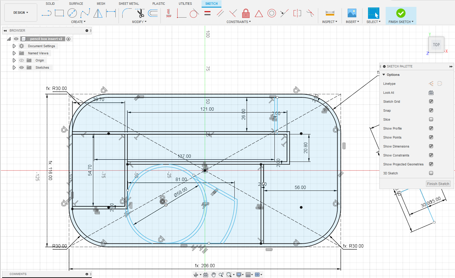The image size is (455, 278).
Task: Pick the Circle creation tool
Action: 72,13
